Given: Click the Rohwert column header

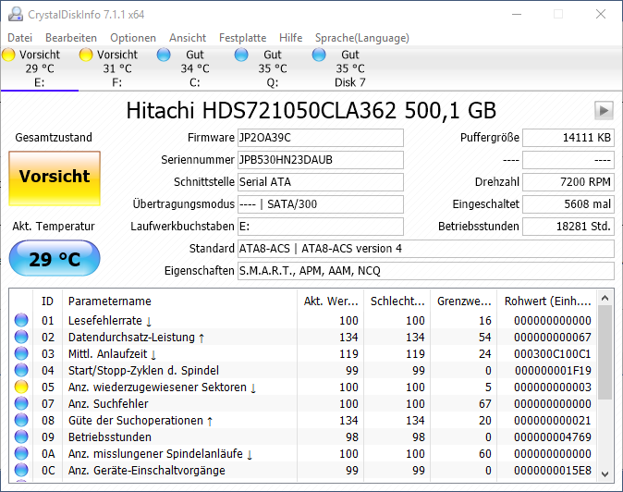Looking at the screenshot, I should tap(547, 301).
